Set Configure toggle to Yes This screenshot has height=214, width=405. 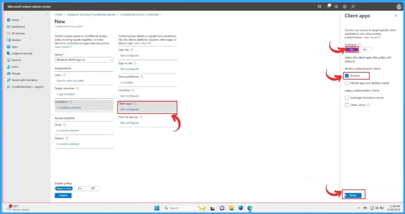click(x=352, y=49)
